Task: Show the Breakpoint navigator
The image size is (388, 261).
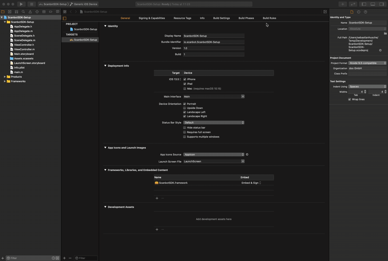Action: (x=50, y=11)
